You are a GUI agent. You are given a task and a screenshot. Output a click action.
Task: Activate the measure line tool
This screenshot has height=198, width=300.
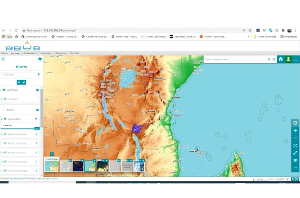(x=295, y=153)
